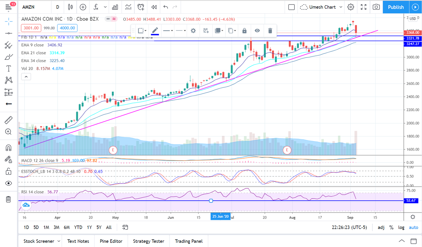Create an alert using the alarm clock icon
The image size is (422, 247).
pos(141,7)
